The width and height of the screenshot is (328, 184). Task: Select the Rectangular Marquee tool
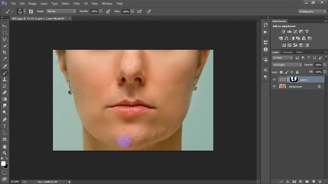5,33
